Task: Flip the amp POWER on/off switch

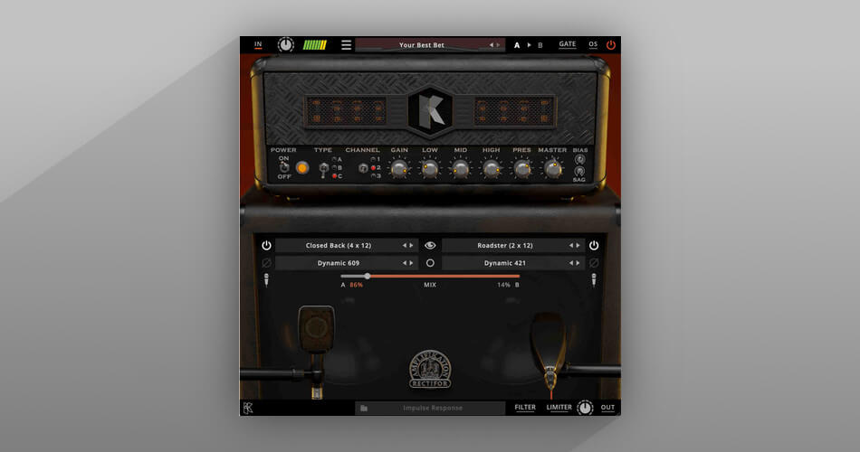Action: click(x=283, y=167)
